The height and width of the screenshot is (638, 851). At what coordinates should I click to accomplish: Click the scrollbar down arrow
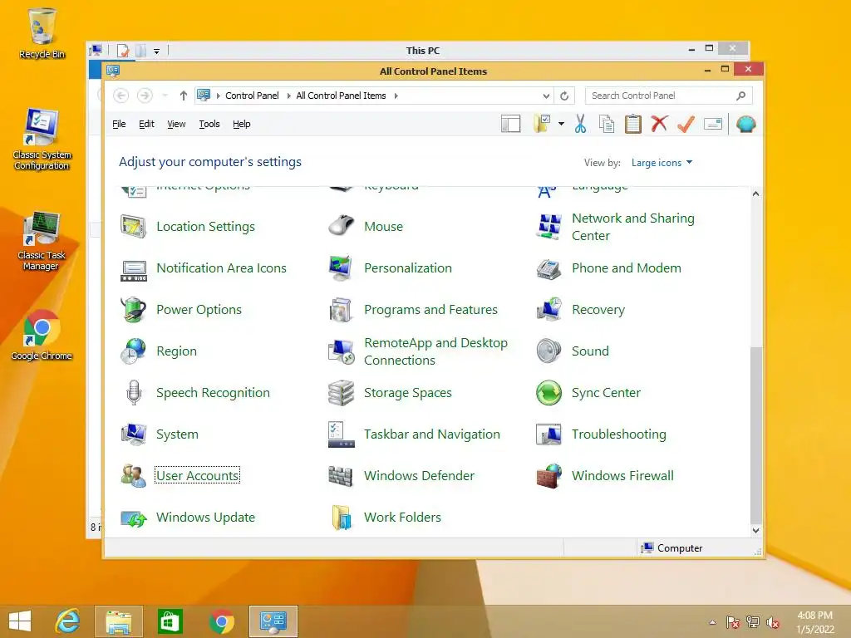coord(756,531)
